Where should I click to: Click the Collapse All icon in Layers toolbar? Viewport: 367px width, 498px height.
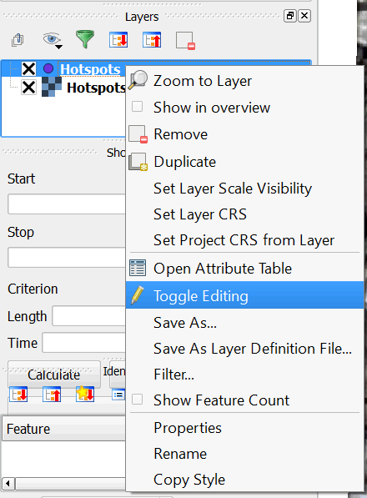(x=152, y=40)
